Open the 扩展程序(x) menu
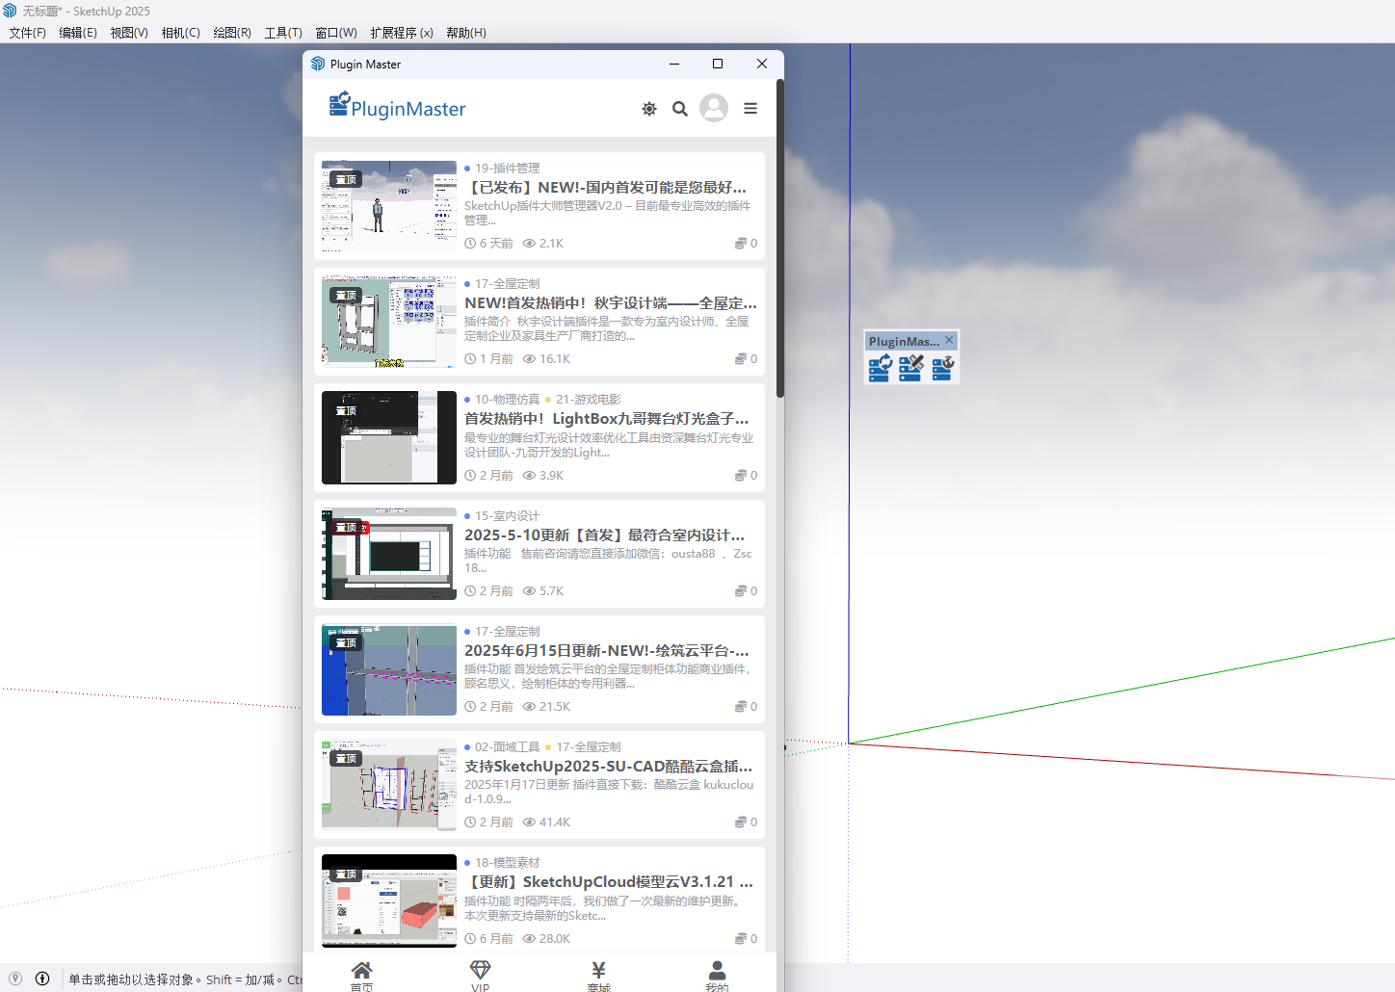The width and height of the screenshot is (1395, 992). [x=402, y=33]
